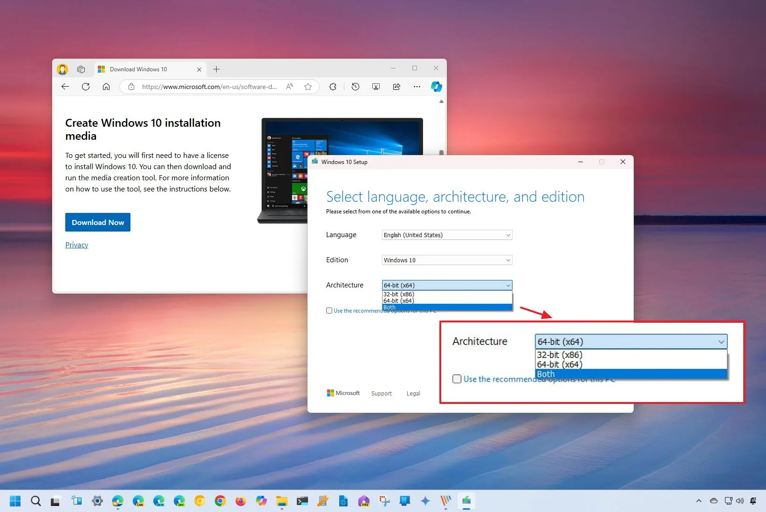Screen dimensions: 766x512
Task: Start a Web Capture with the scissors icon
Action: 376,87
